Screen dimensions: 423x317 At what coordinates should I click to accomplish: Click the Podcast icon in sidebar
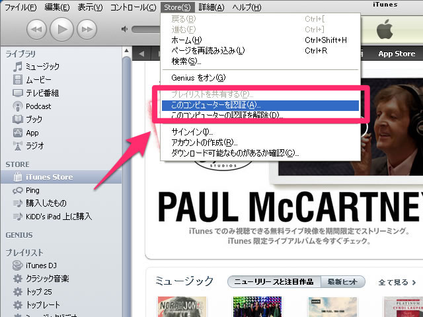point(18,106)
